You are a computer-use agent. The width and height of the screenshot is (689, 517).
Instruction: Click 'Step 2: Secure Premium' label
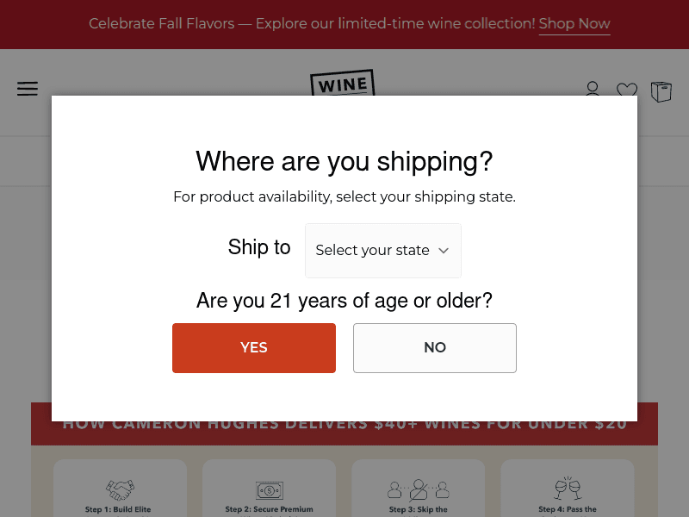click(x=269, y=509)
